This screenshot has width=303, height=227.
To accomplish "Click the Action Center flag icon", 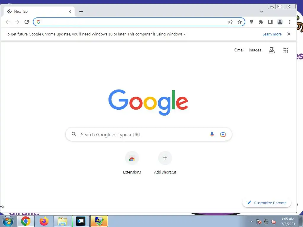I will click(x=259, y=221).
